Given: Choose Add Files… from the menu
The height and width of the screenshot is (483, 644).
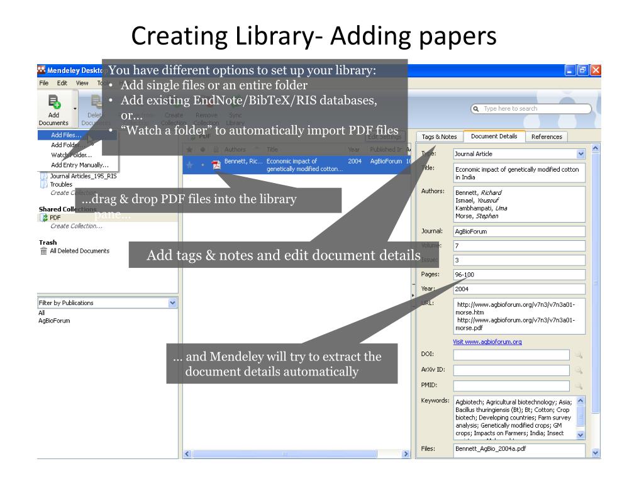Looking at the screenshot, I should 66,135.
